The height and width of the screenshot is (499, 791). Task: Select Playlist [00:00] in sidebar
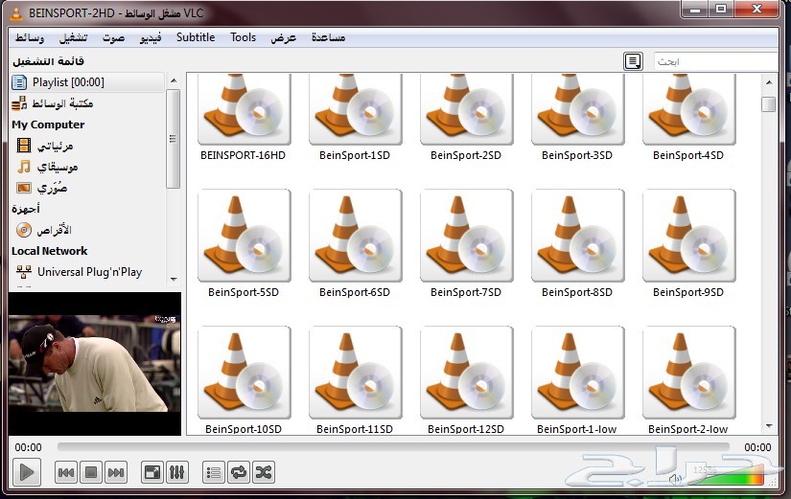[87, 82]
